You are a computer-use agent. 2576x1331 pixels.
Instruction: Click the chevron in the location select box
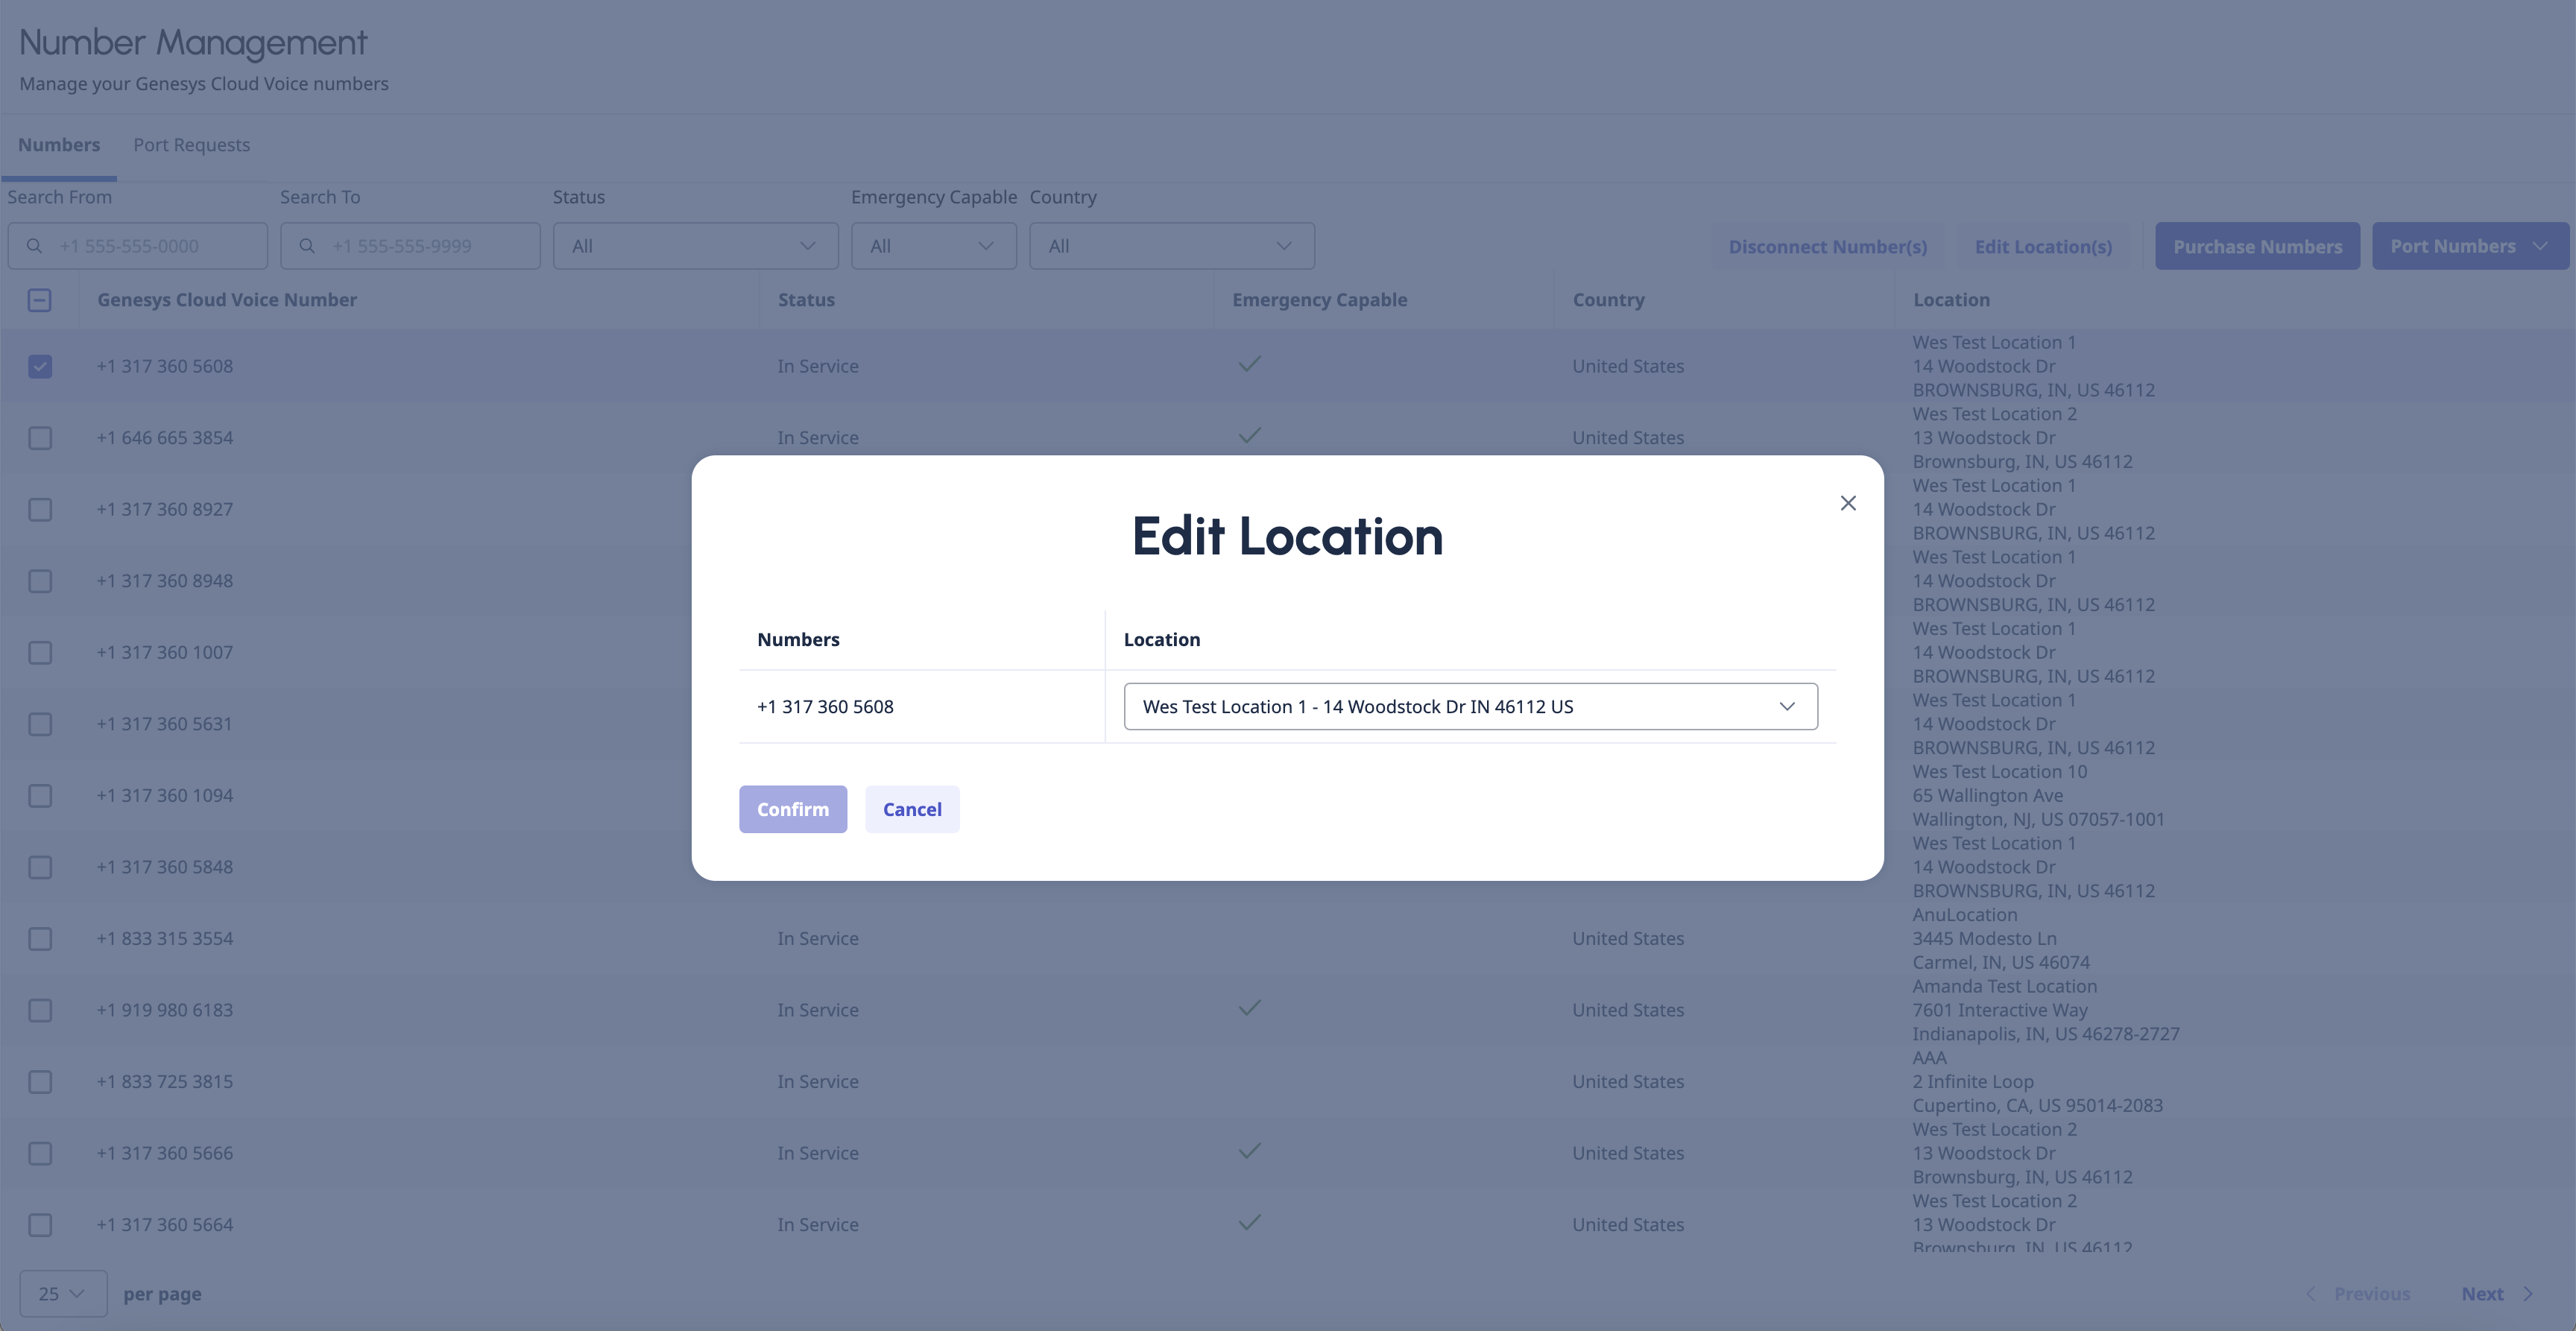(1787, 706)
